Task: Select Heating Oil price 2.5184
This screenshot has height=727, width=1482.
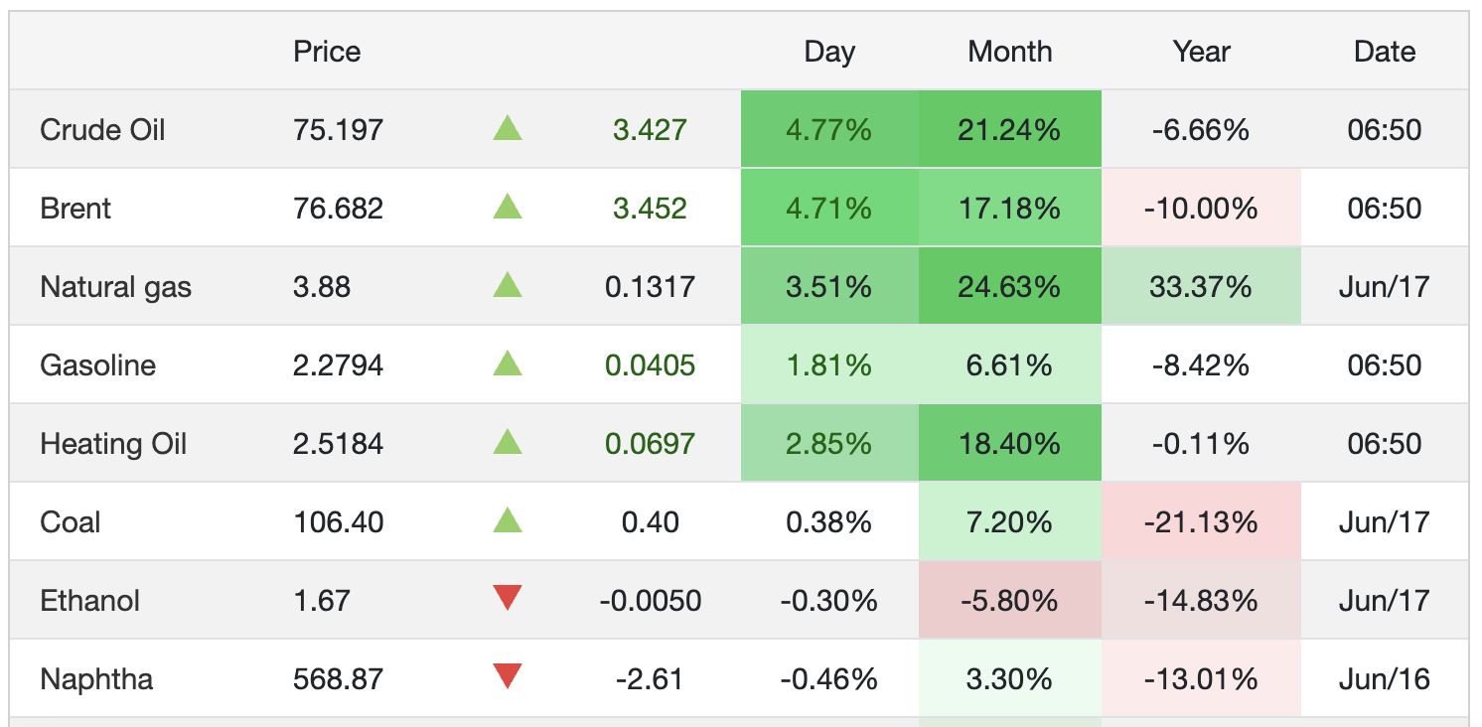Action: click(338, 444)
